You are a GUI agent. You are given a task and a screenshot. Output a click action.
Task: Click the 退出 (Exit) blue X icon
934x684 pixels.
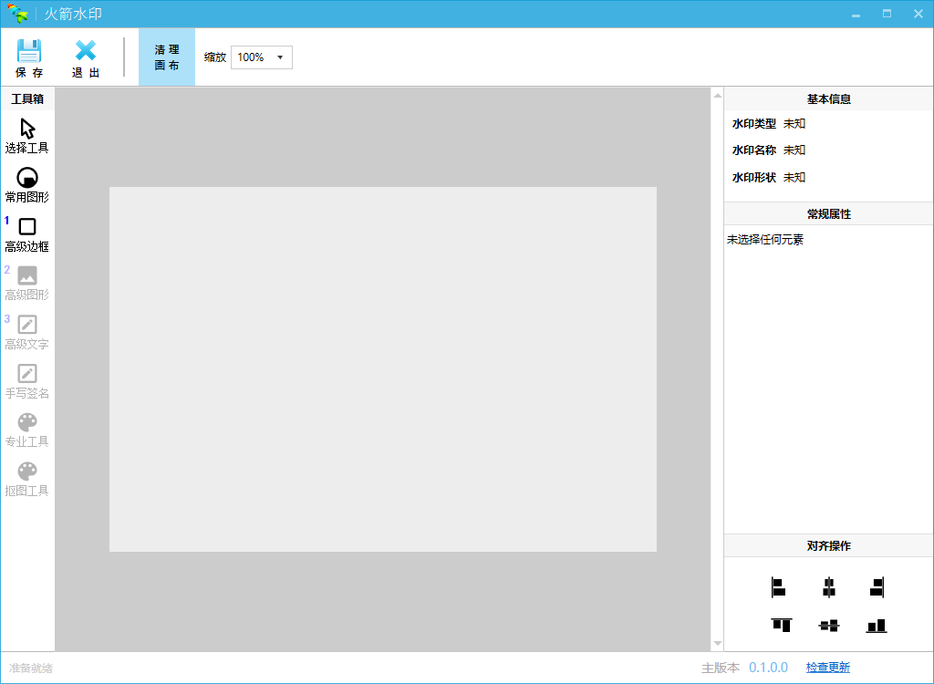pyautogui.click(x=85, y=51)
